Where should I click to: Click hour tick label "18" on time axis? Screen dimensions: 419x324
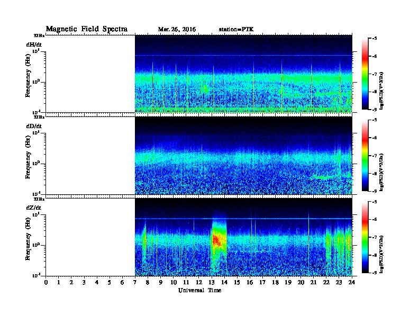(276, 283)
